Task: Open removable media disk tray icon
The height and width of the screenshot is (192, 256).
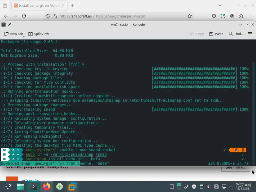Action: (x=216, y=186)
